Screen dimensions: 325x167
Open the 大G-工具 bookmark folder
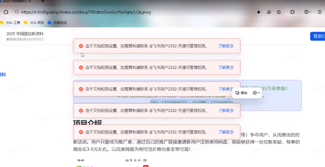click(11, 22)
